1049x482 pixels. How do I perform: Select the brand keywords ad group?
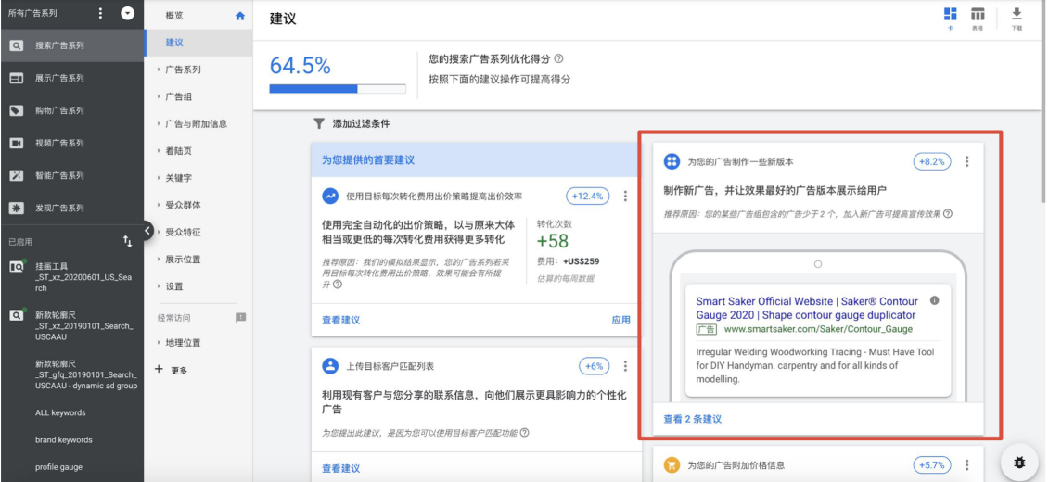(x=64, y=440)
